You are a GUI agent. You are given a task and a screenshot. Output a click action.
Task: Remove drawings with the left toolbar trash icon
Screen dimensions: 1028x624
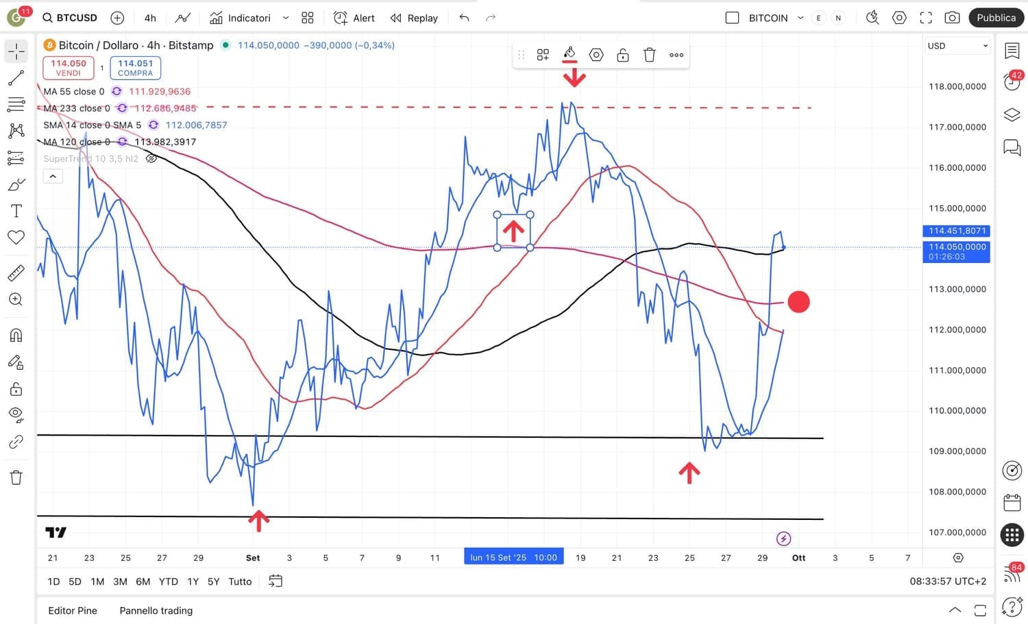[16, 477]
